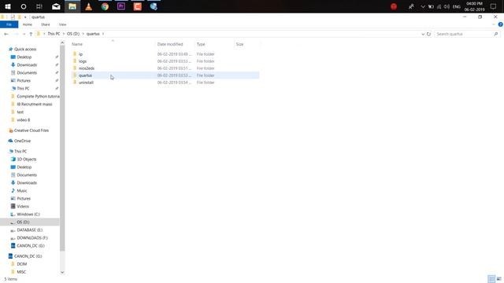The image size is (504, 283).
Task: Open the ENG language indicator
Action: pyautogui.click(x=457, y=6)
